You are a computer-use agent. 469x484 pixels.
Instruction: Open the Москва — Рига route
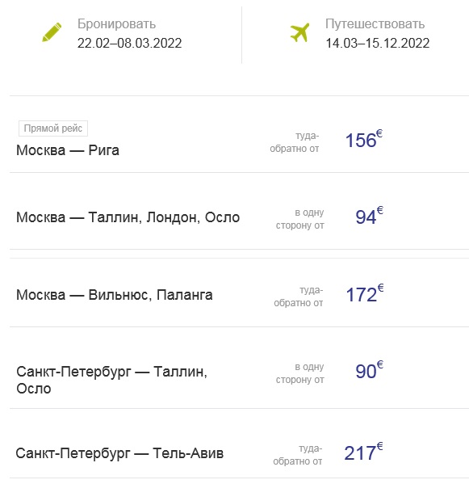(x=68, y=150)
